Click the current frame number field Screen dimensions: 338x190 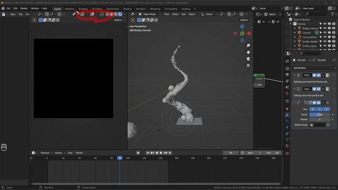click(231, 153)
